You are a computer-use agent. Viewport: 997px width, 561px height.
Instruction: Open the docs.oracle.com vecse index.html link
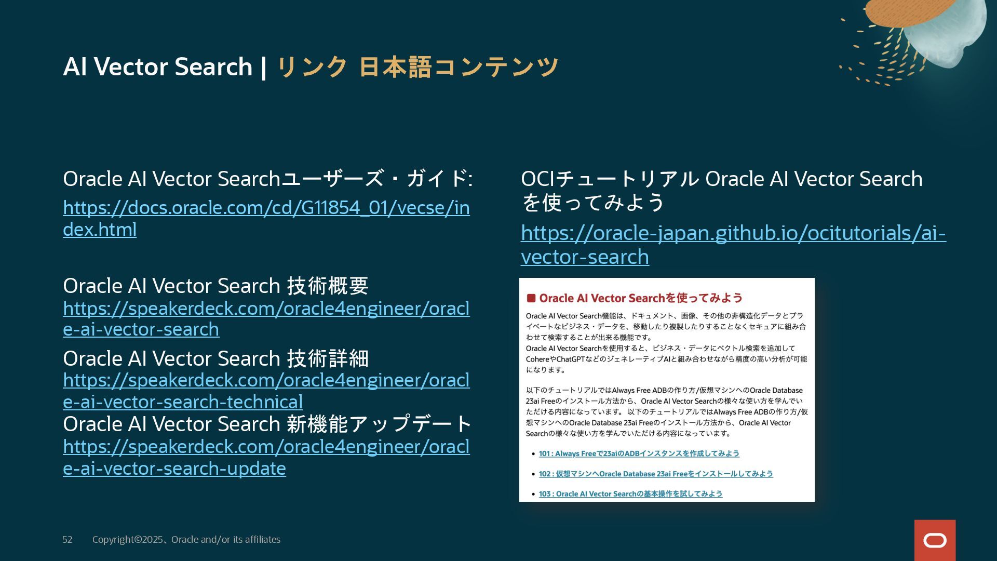266,219
